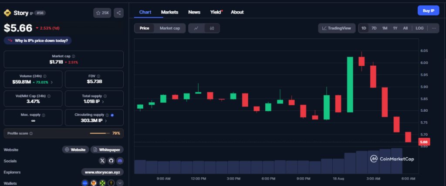Click the $5.73B FDV value
This screenshot has width=446, height=186.
(x=95, y=82)
